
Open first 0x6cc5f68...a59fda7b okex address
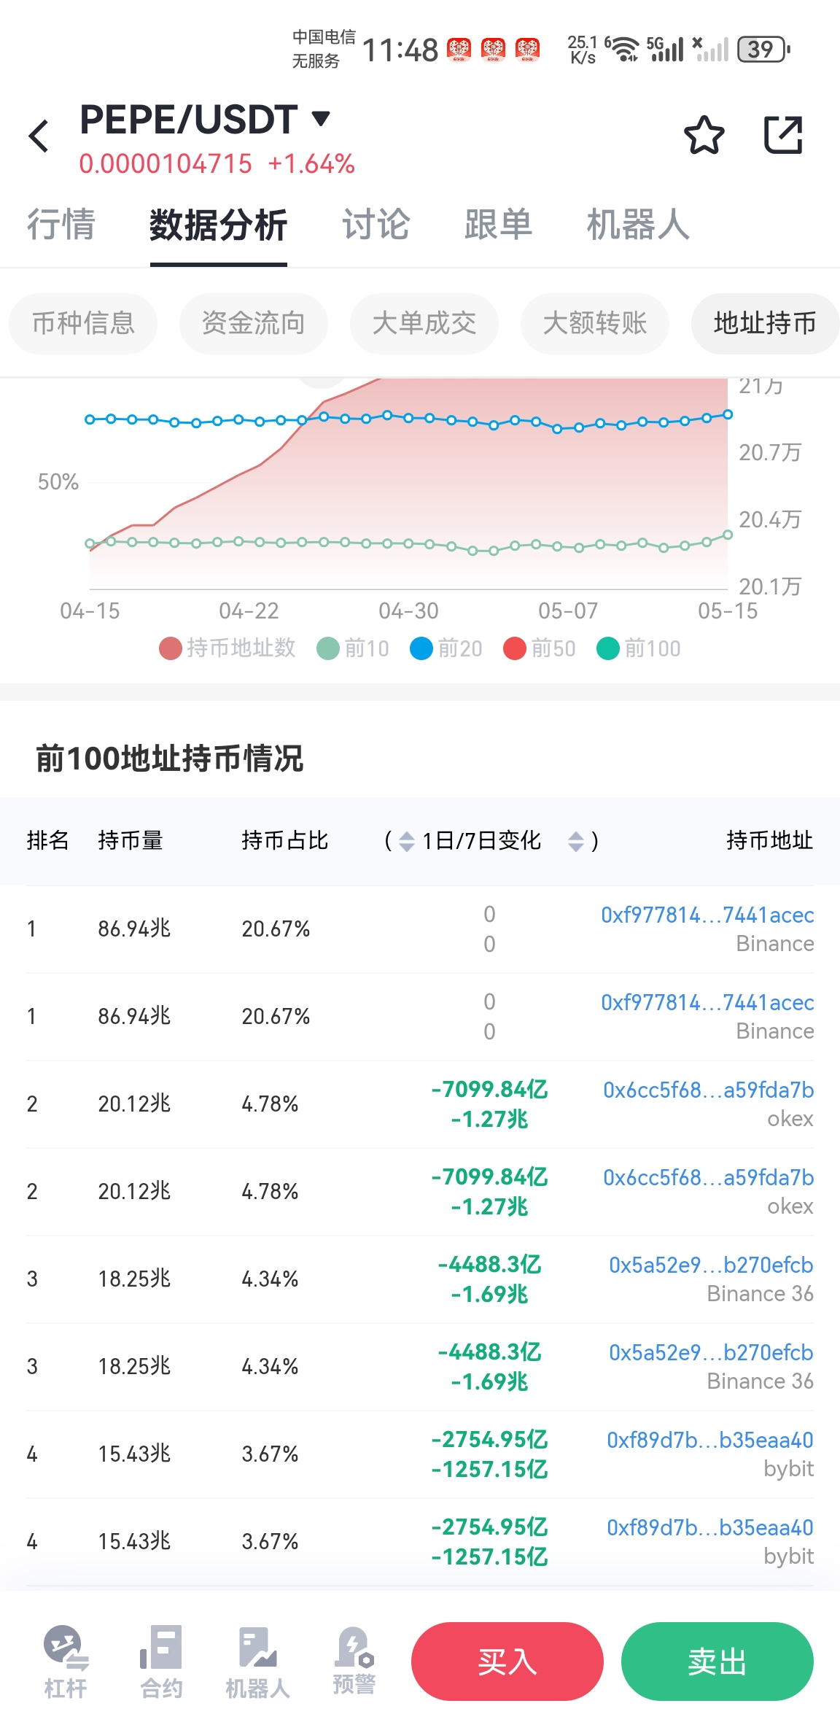click(x=708, y=1090)
